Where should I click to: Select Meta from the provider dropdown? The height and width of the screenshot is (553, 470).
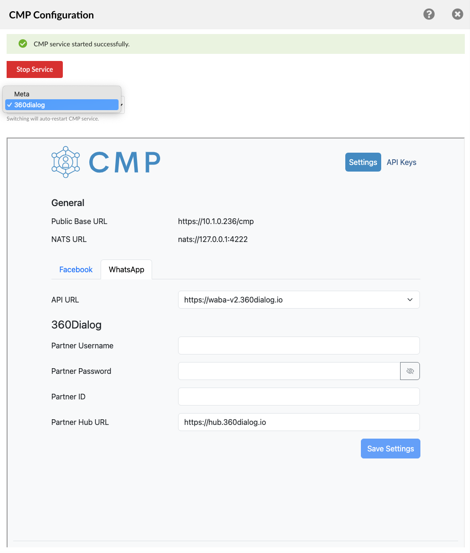pos(22,94)
